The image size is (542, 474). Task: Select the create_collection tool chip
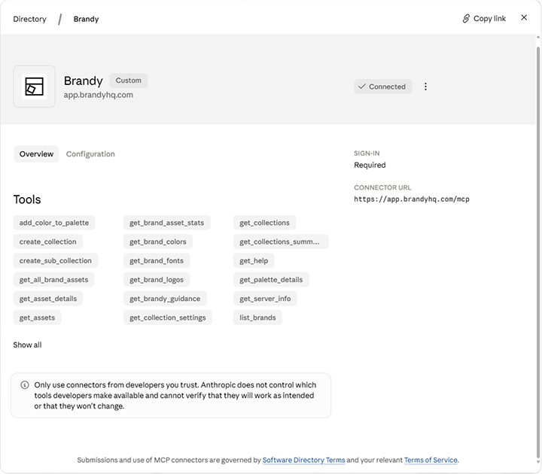(x=47, y=242)
